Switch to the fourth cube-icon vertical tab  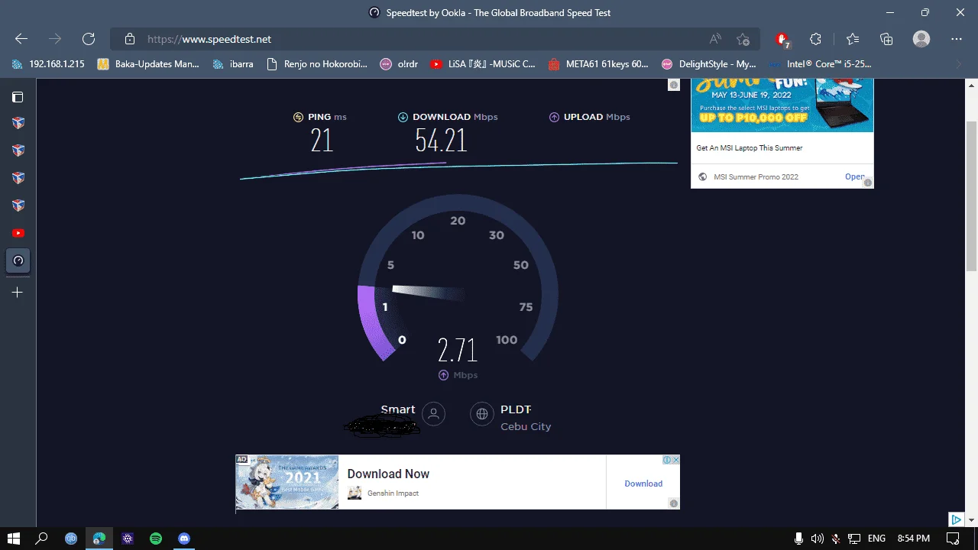pos(18,205)
